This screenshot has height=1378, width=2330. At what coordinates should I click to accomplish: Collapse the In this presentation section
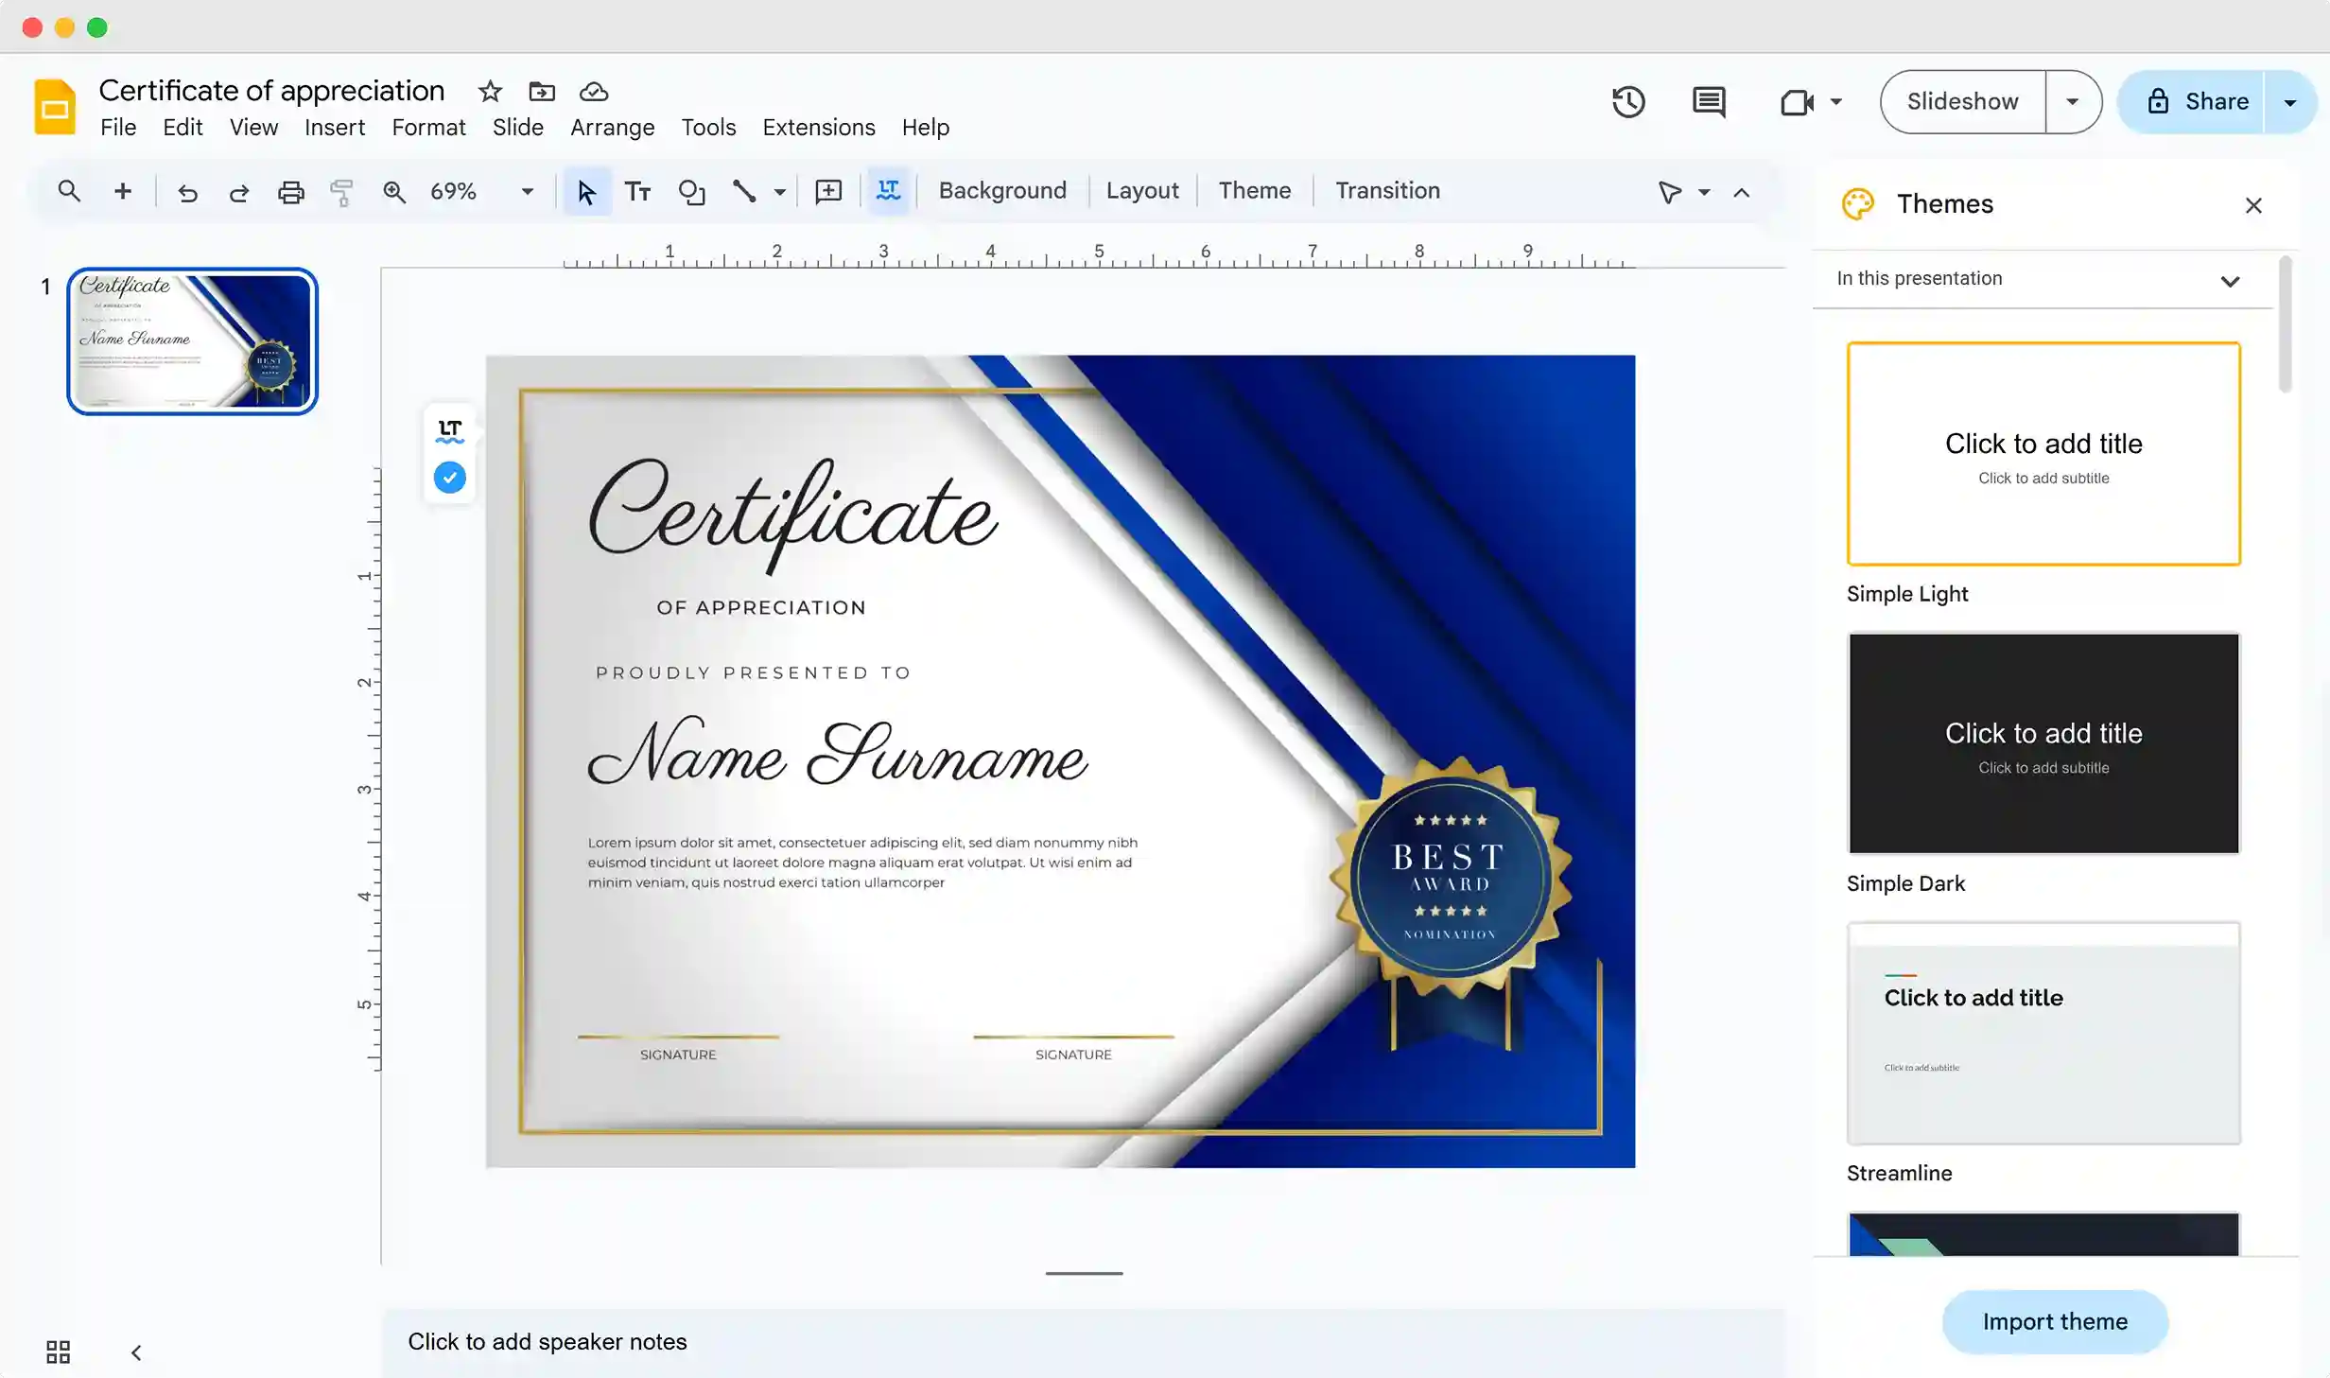point(2230,280)
